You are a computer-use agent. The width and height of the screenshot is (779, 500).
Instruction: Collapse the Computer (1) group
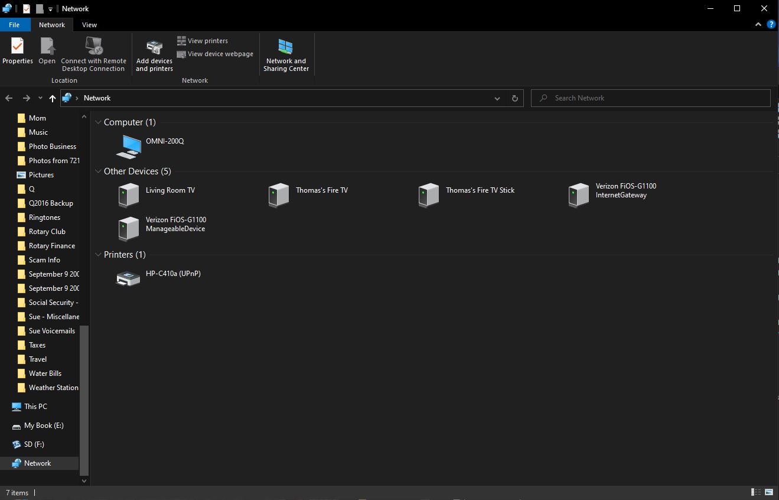[x=99, y=122]
